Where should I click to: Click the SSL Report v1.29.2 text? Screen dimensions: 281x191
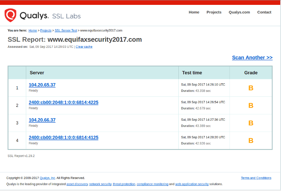[x=21, y=156]
